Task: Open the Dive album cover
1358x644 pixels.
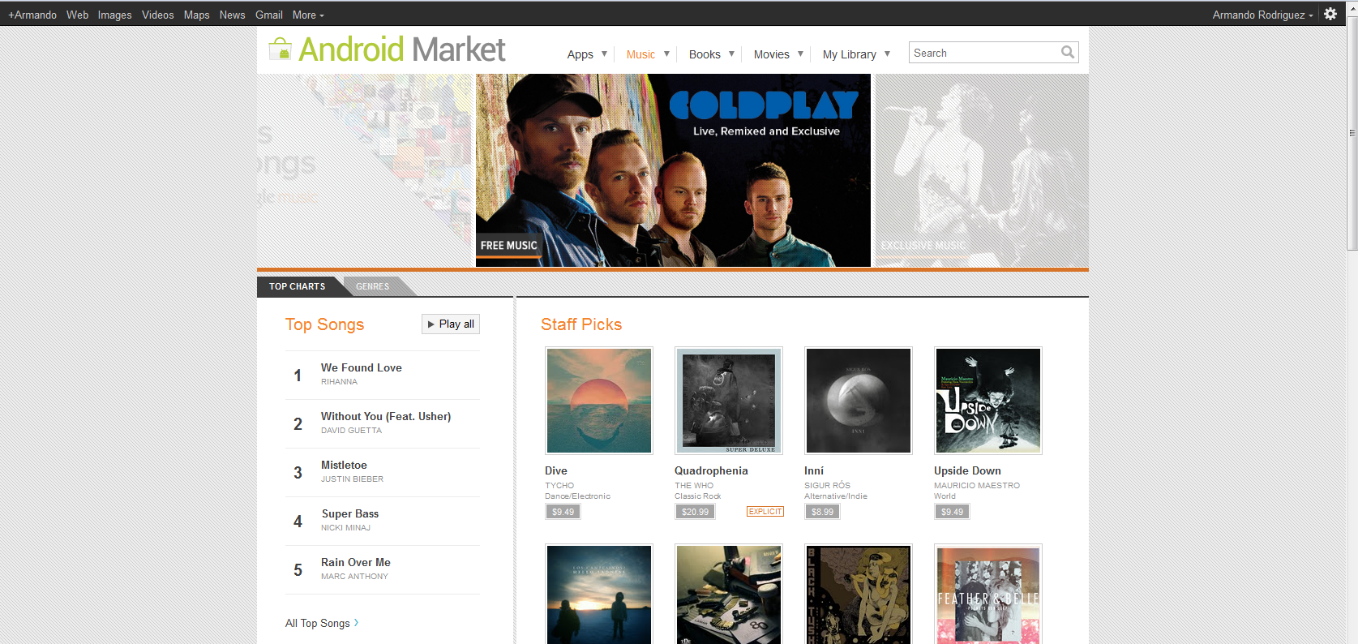Action: coord(599,401)
